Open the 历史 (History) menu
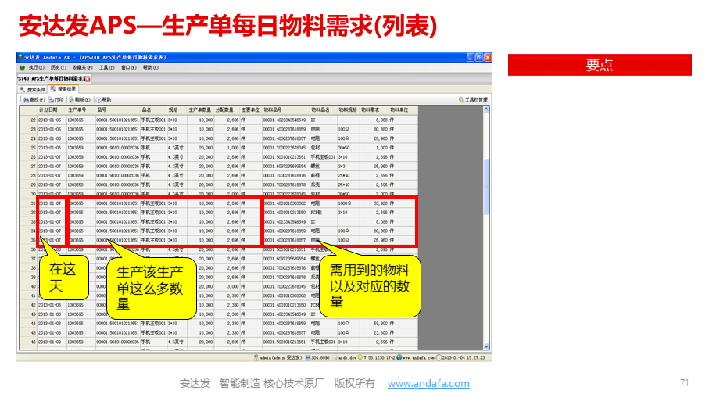 click(x=59, y=68)
